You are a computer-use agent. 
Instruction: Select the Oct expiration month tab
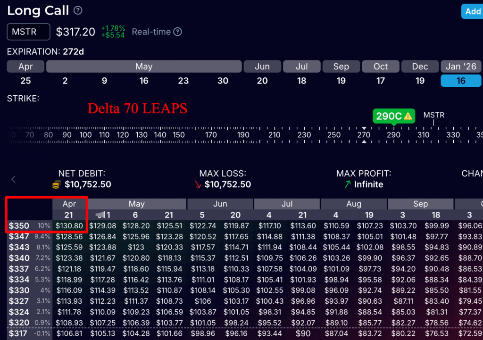(381, 66)
